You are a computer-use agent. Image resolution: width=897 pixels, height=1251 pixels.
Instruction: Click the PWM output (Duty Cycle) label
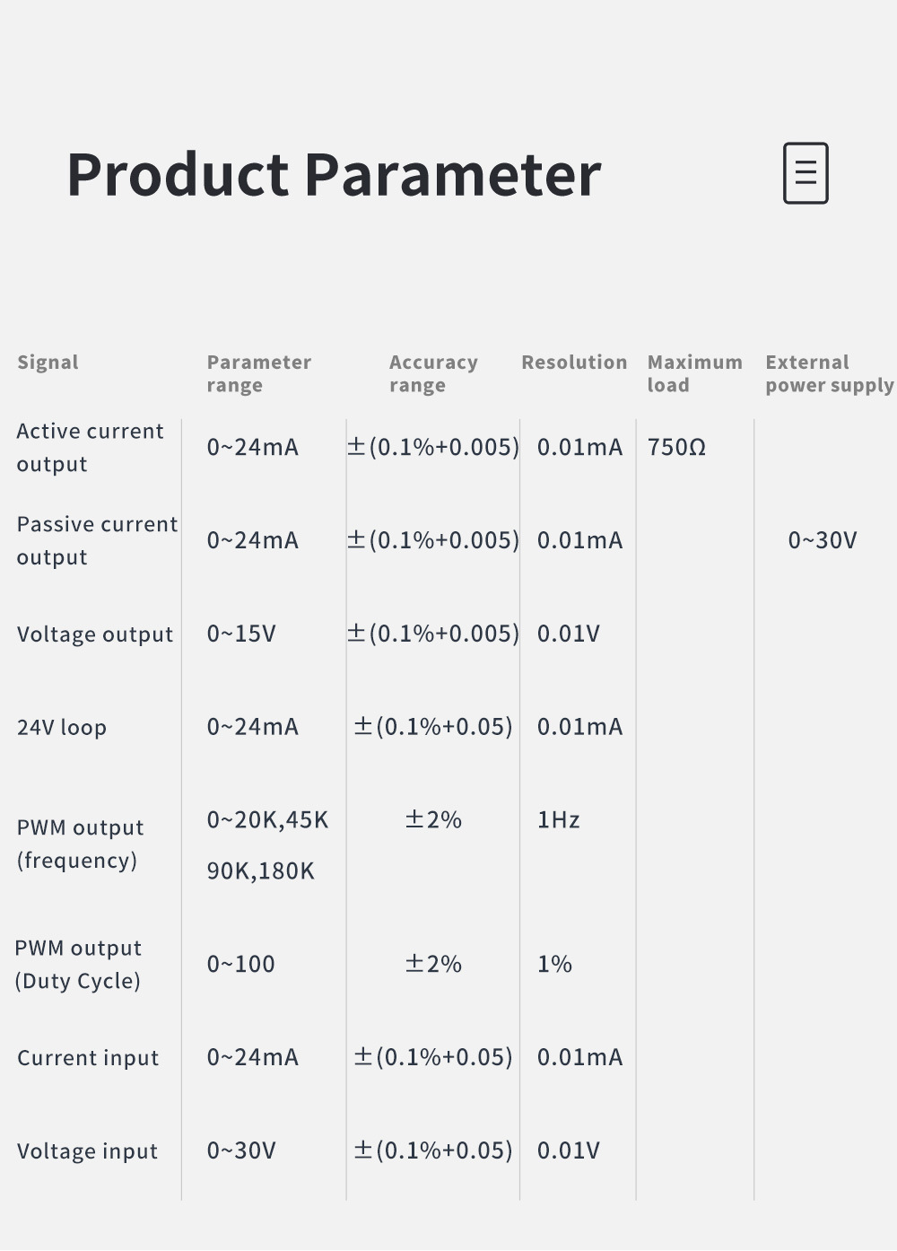[78, 965]
